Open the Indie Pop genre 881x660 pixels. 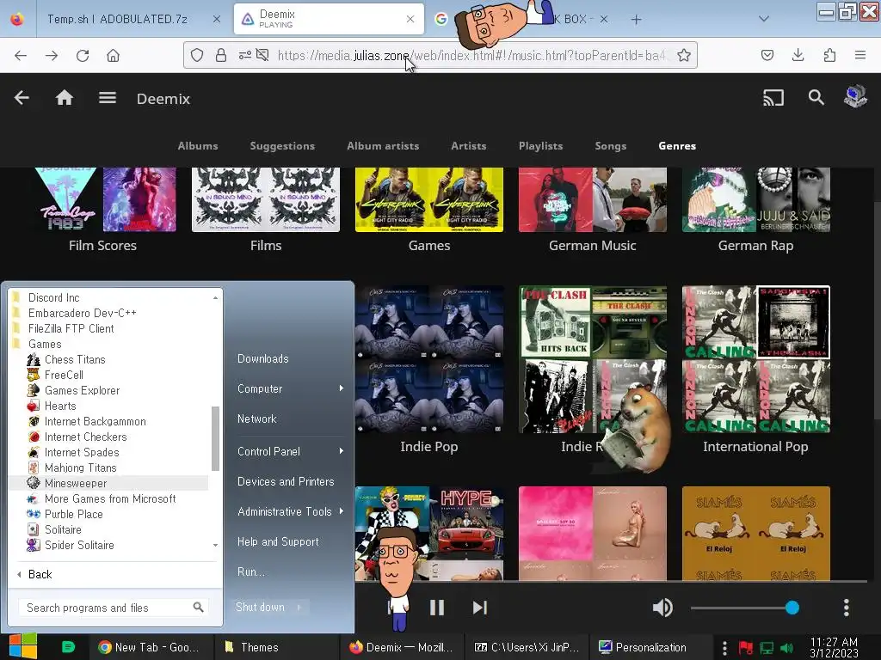tap(429, 447)
